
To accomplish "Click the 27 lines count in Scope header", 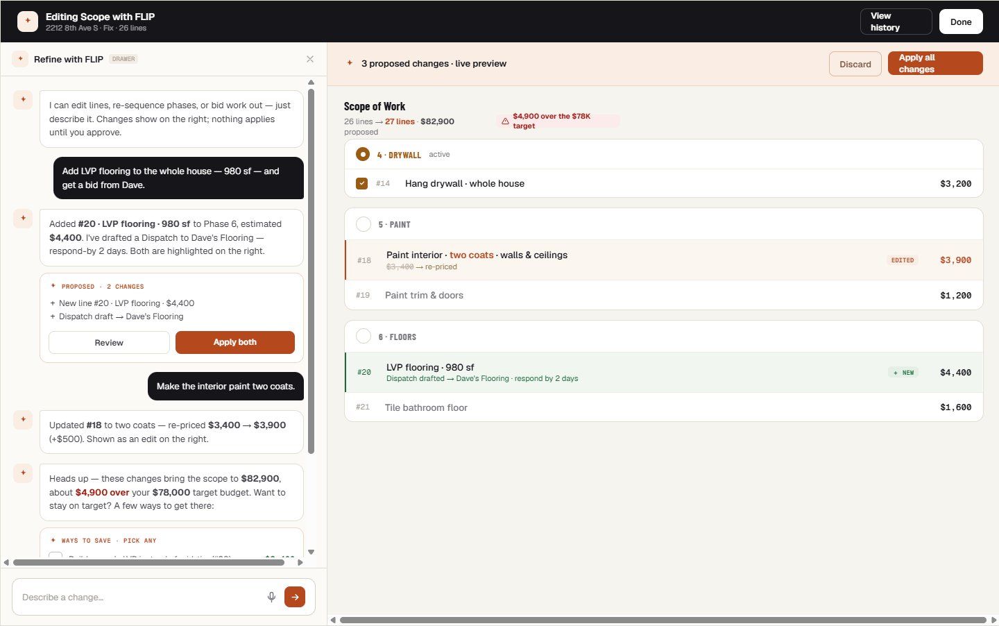I will coord(400,121).
